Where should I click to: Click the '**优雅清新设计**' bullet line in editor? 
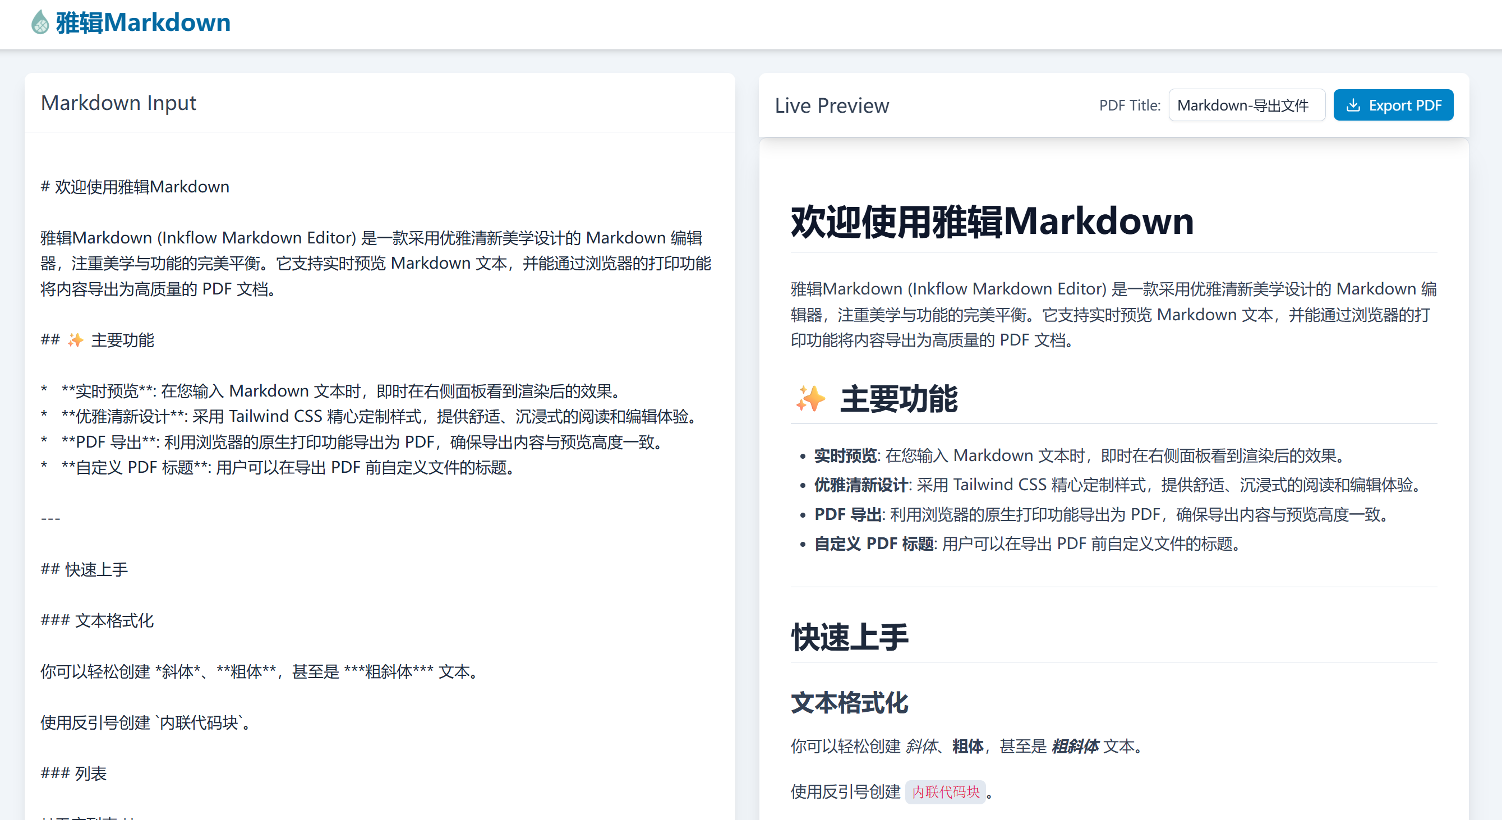pyautogui.click(x=371, y=416)
